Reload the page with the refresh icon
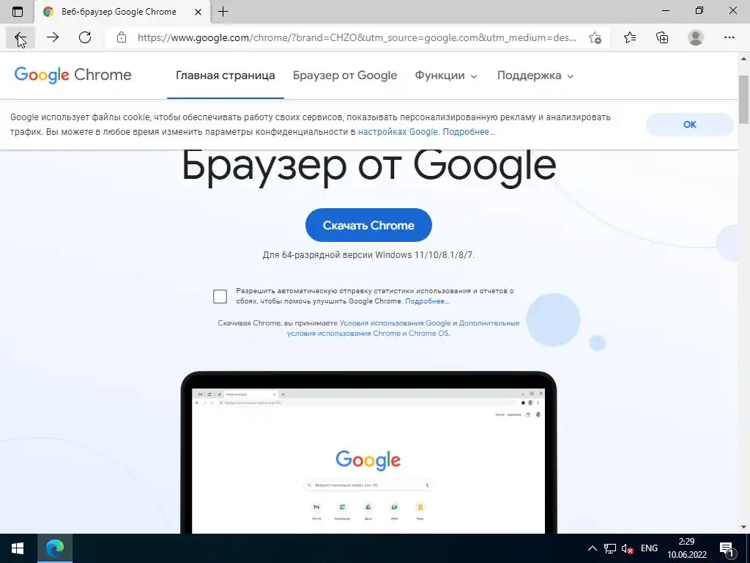 [x=85, y=37]
